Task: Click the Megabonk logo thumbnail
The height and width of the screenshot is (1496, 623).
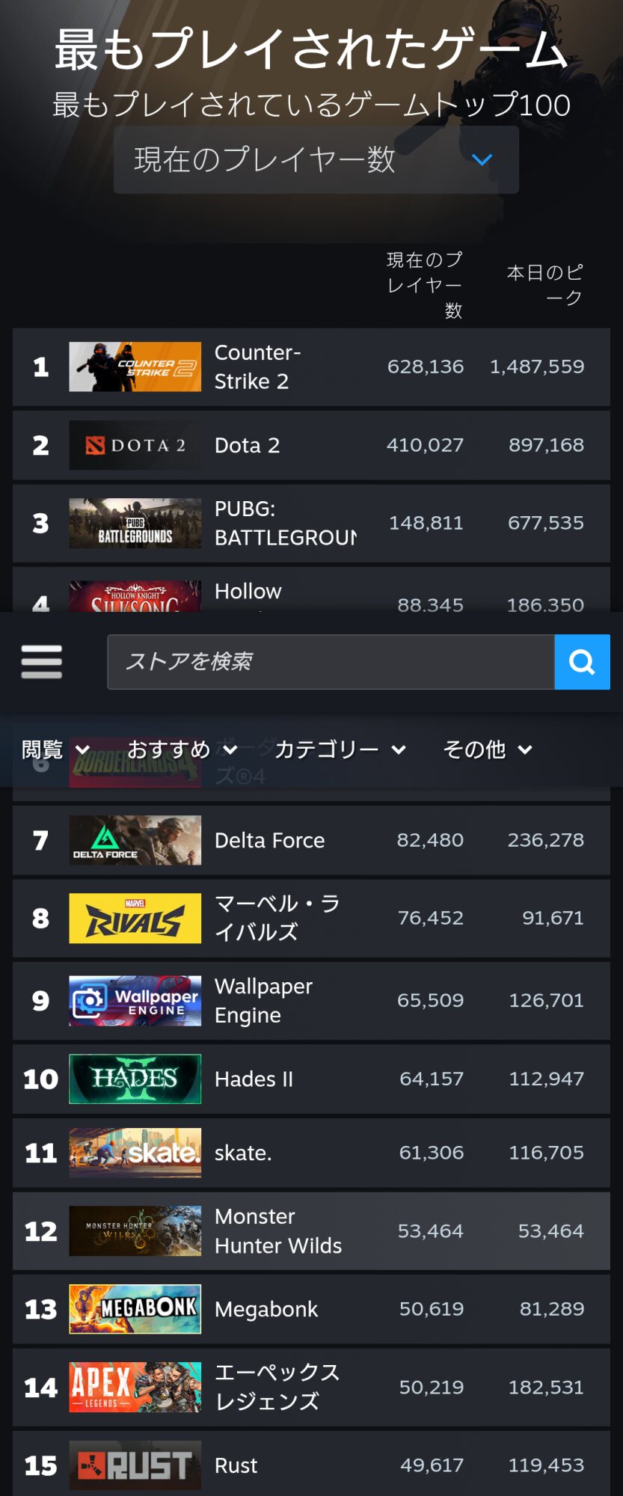Action: pos(135,1309)
